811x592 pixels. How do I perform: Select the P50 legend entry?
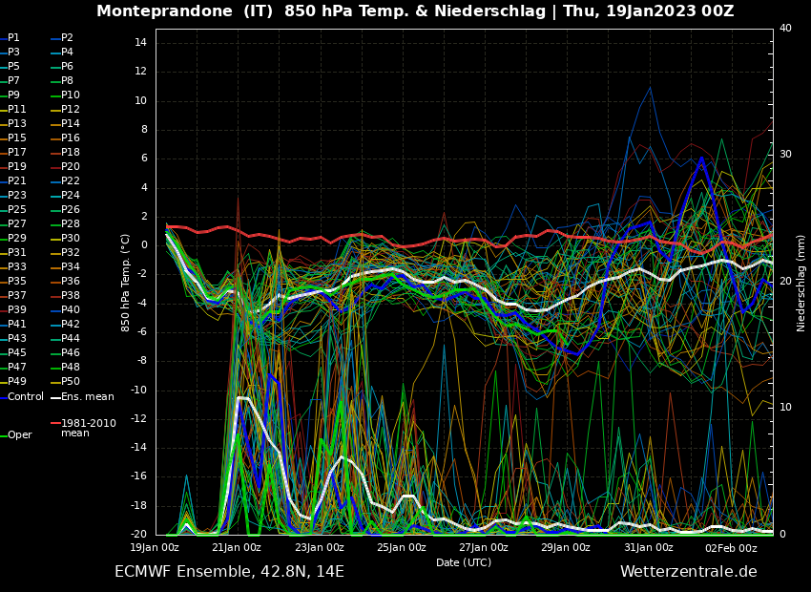tap(70, 382)
